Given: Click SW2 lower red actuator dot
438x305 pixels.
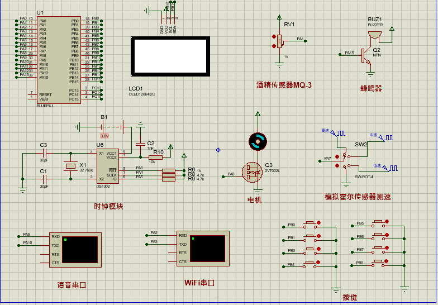Looking at the screenshot, I should click(x=337, y=166).
